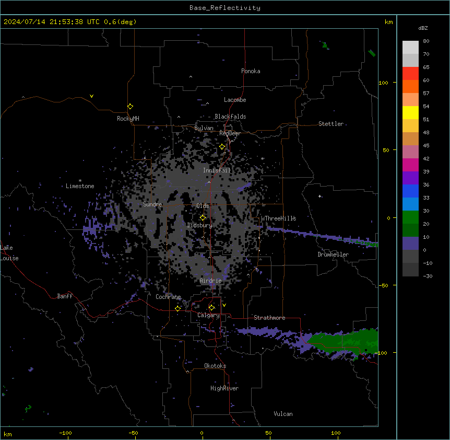Click the Banff label
Image resolution: width=450 pixels, height=440 pixels.
65,296
